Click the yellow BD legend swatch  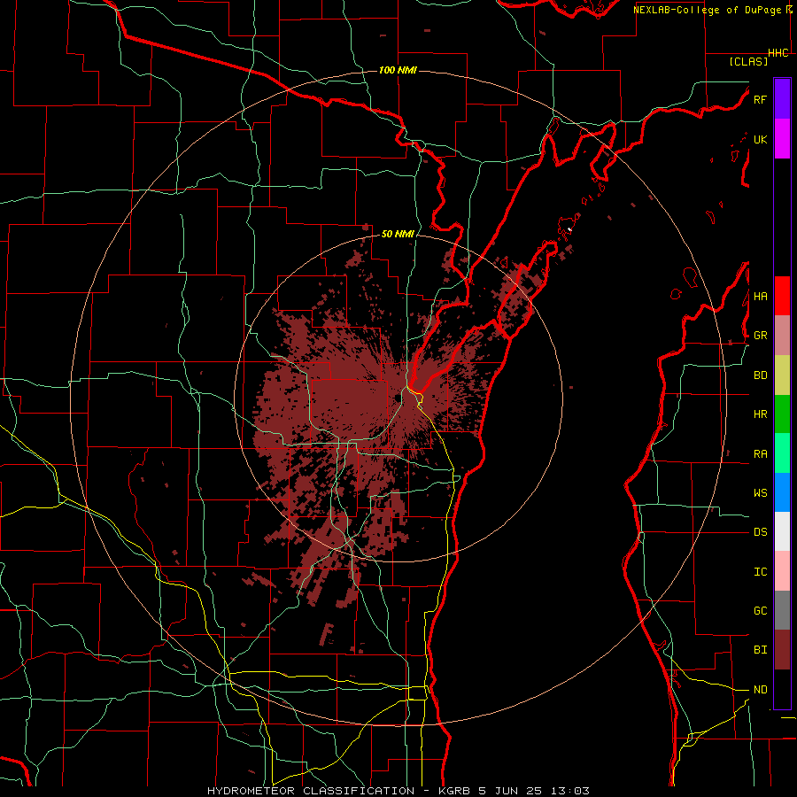click(x=782, y=375)
